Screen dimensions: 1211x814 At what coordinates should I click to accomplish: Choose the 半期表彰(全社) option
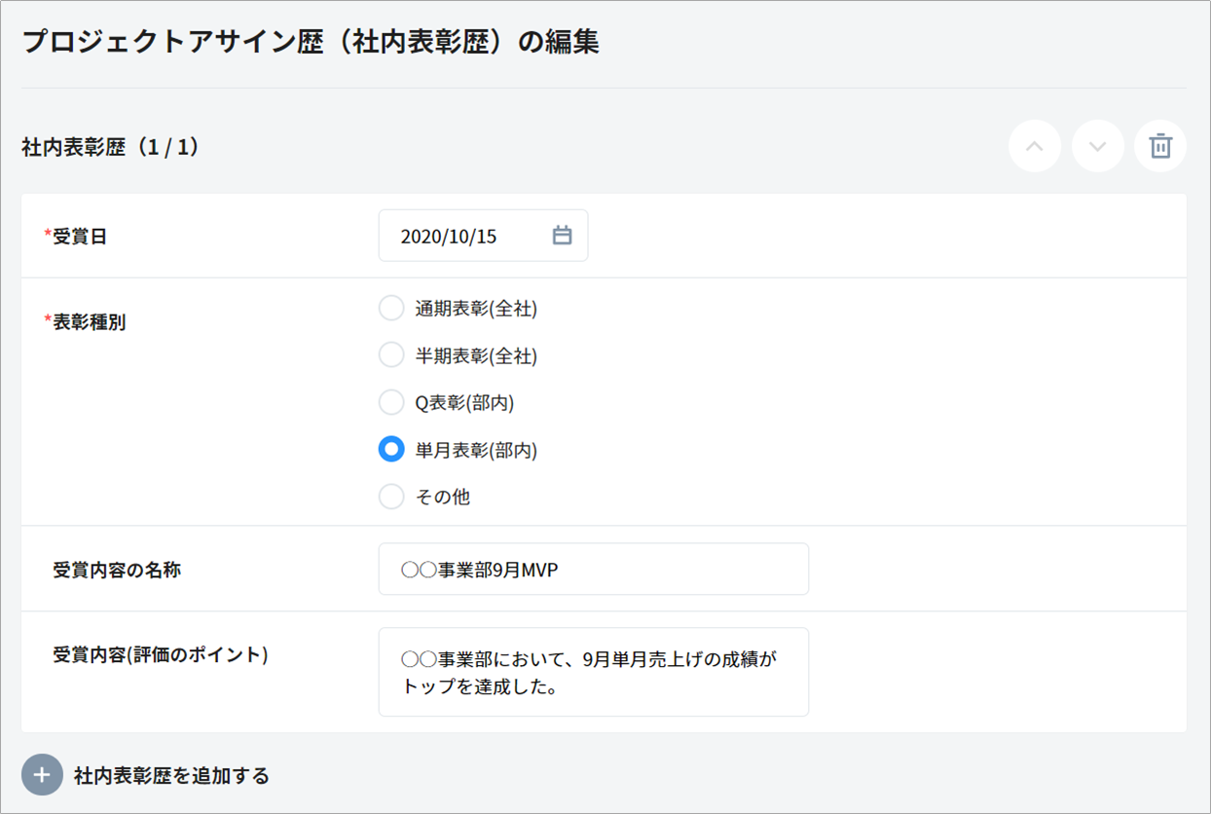tap(391, 355)
